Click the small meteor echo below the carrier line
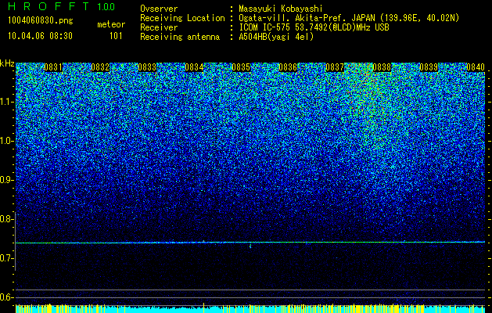 [x=250, y=246]
